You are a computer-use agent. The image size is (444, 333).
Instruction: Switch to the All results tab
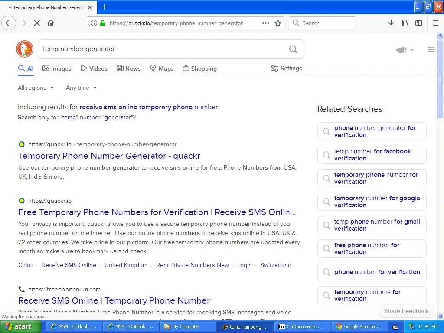point(26,68)
